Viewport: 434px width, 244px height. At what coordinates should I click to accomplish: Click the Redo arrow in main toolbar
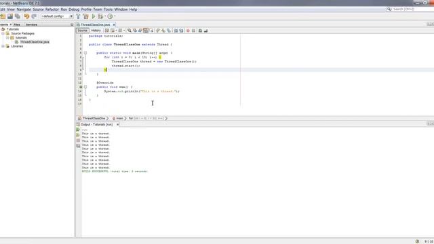pyautogui.click(x=34, y=16)
